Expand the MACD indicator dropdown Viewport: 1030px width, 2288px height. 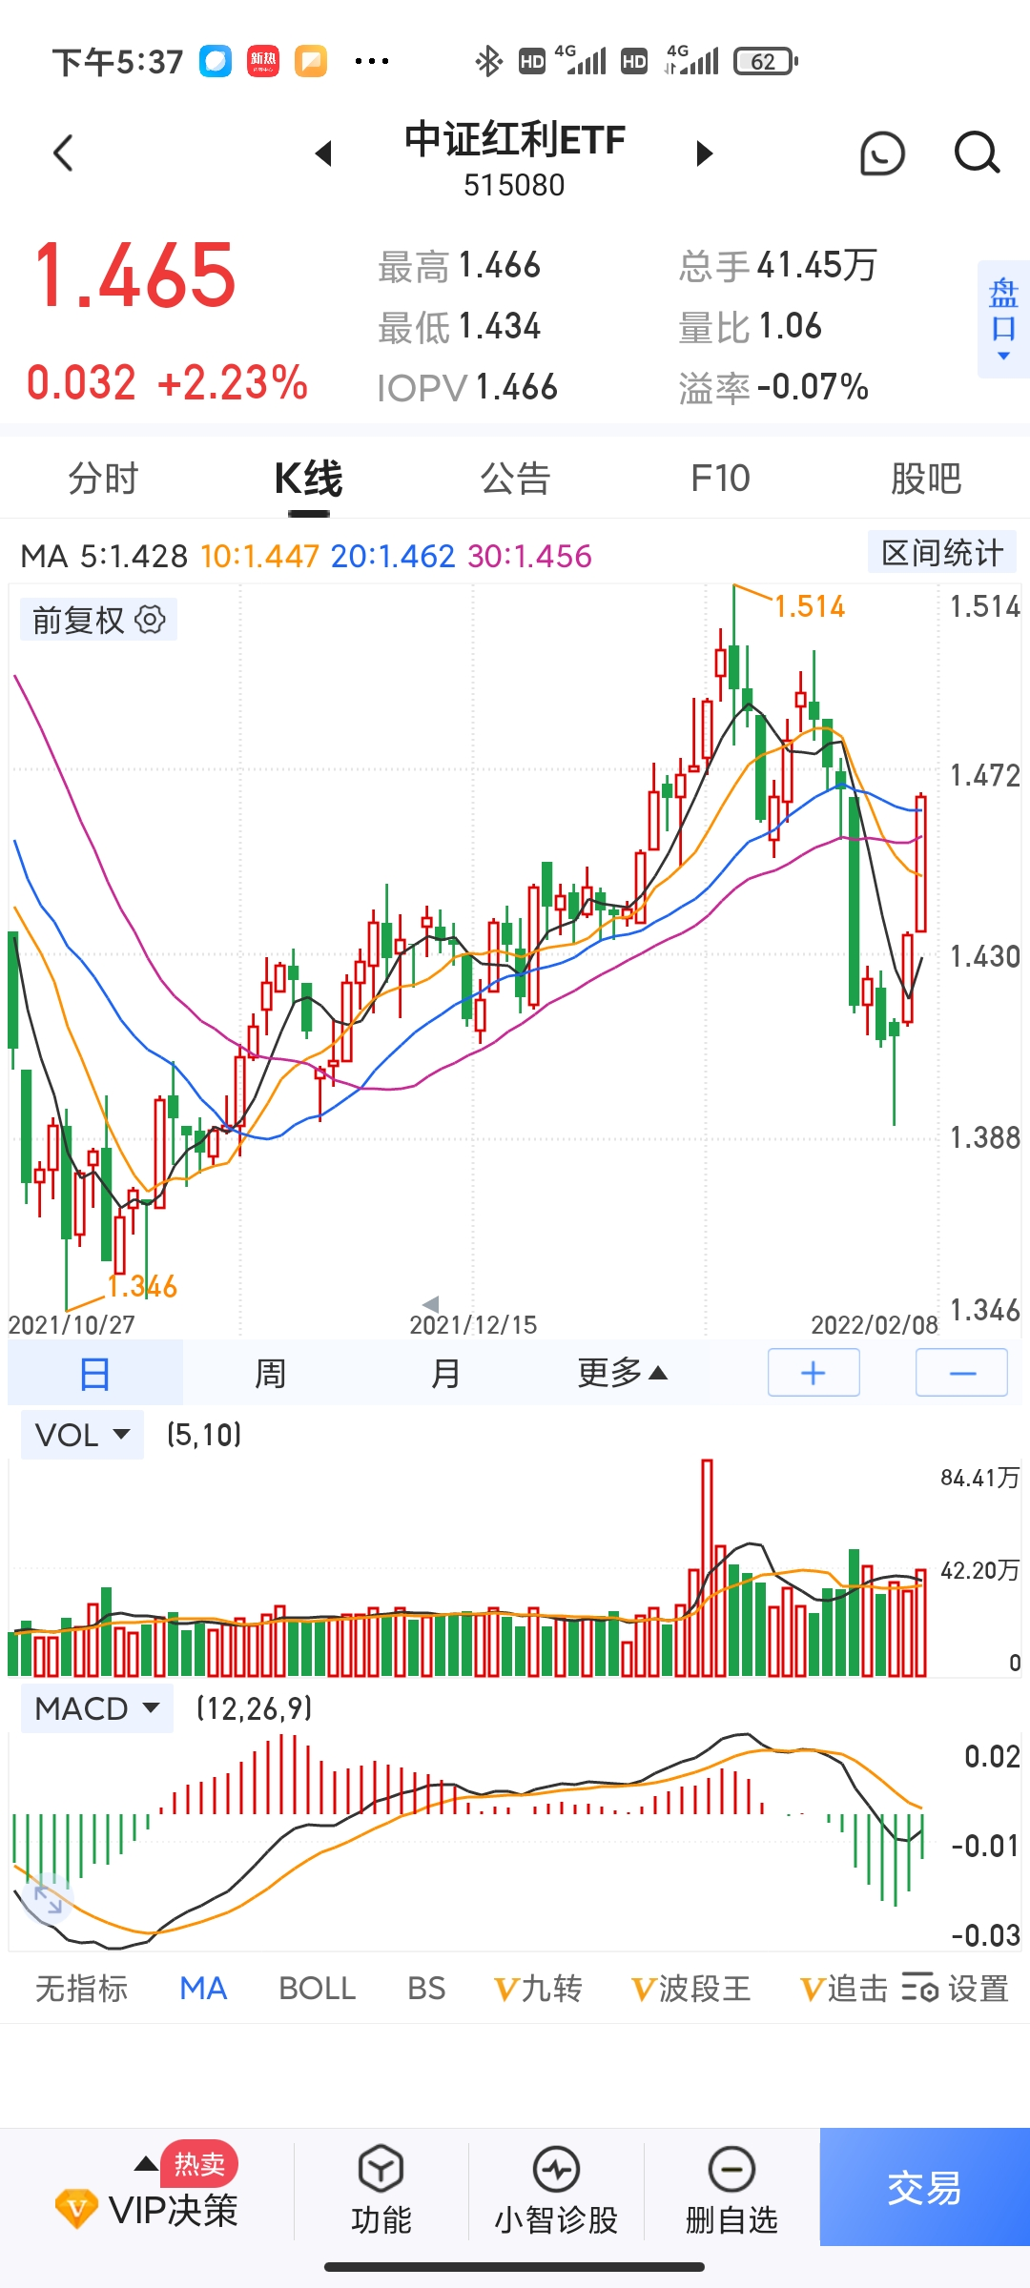96,1708
